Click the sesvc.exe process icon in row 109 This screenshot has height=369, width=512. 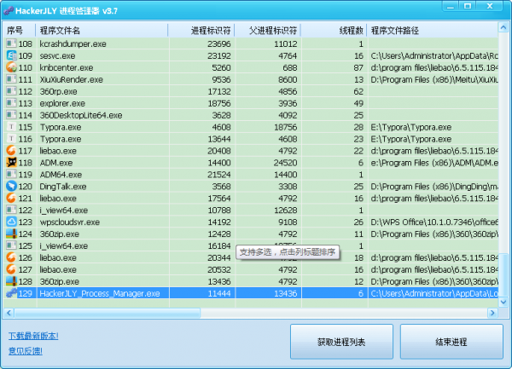coord(11,55)
